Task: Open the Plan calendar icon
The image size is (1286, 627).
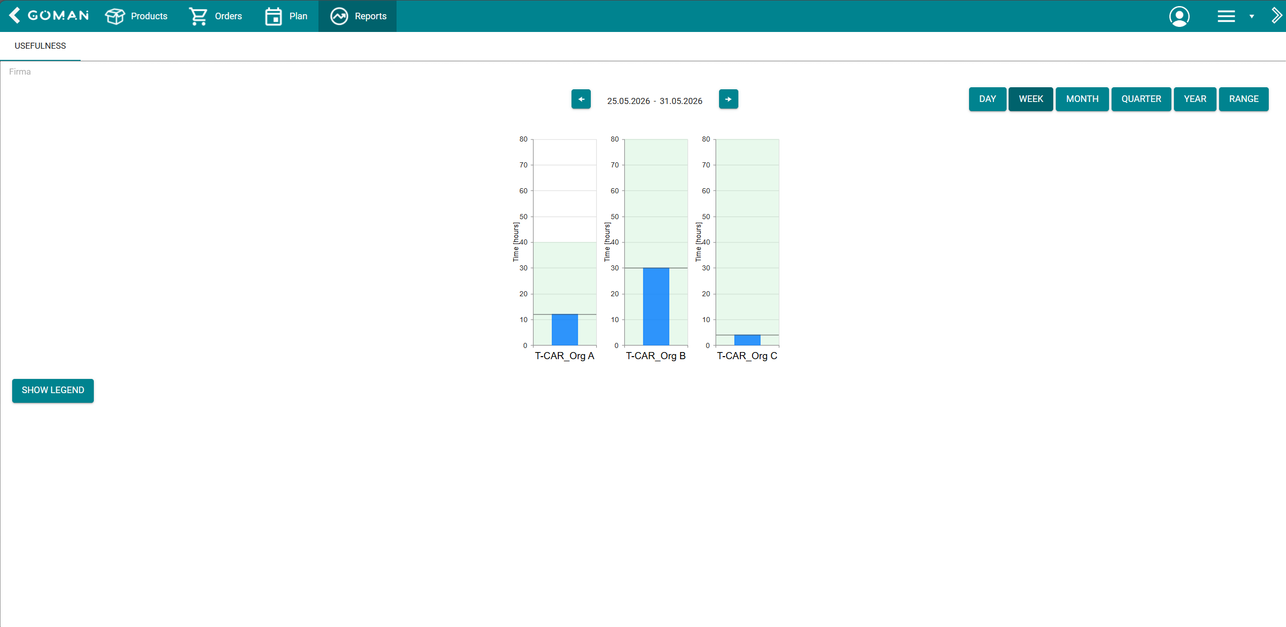Action: [x=273, y=16]
